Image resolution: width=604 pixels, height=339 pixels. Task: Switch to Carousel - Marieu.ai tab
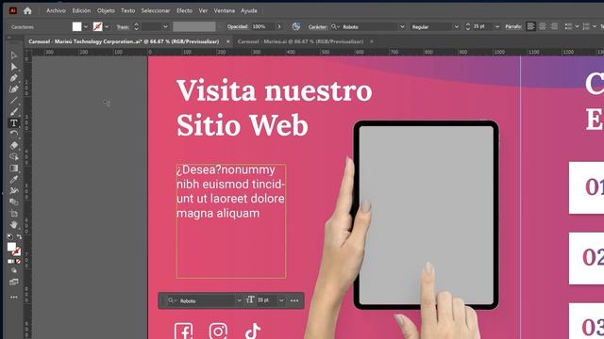pyautogui.click(x=300, y=41)
